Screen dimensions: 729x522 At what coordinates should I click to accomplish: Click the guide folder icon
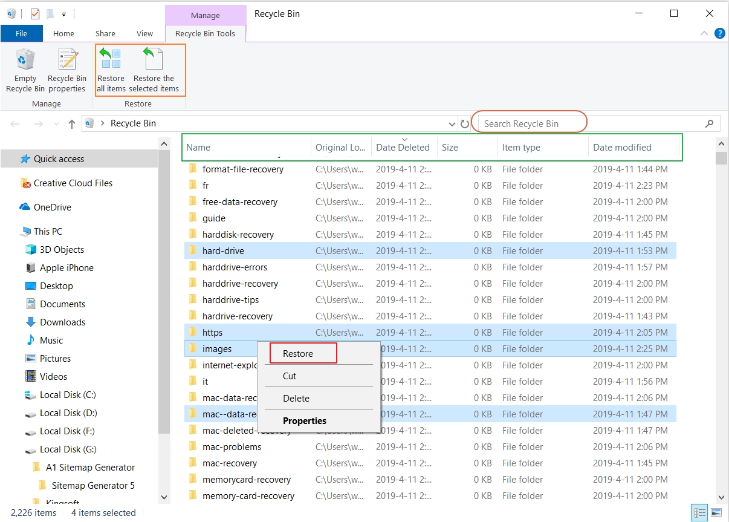coord(193,218)
